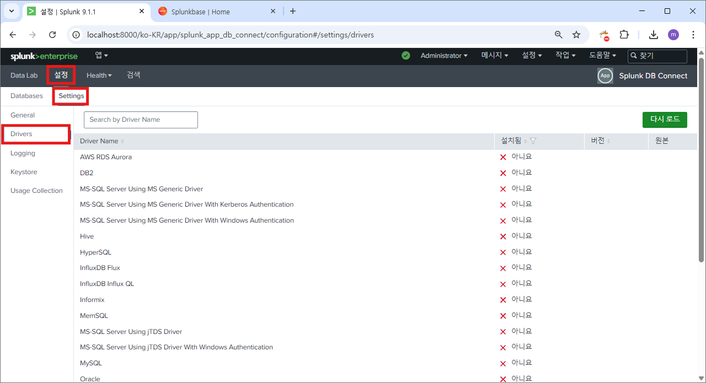706x383 pixels.
Task: Sort by 버전 column header
Action: [x=601, y=141]
